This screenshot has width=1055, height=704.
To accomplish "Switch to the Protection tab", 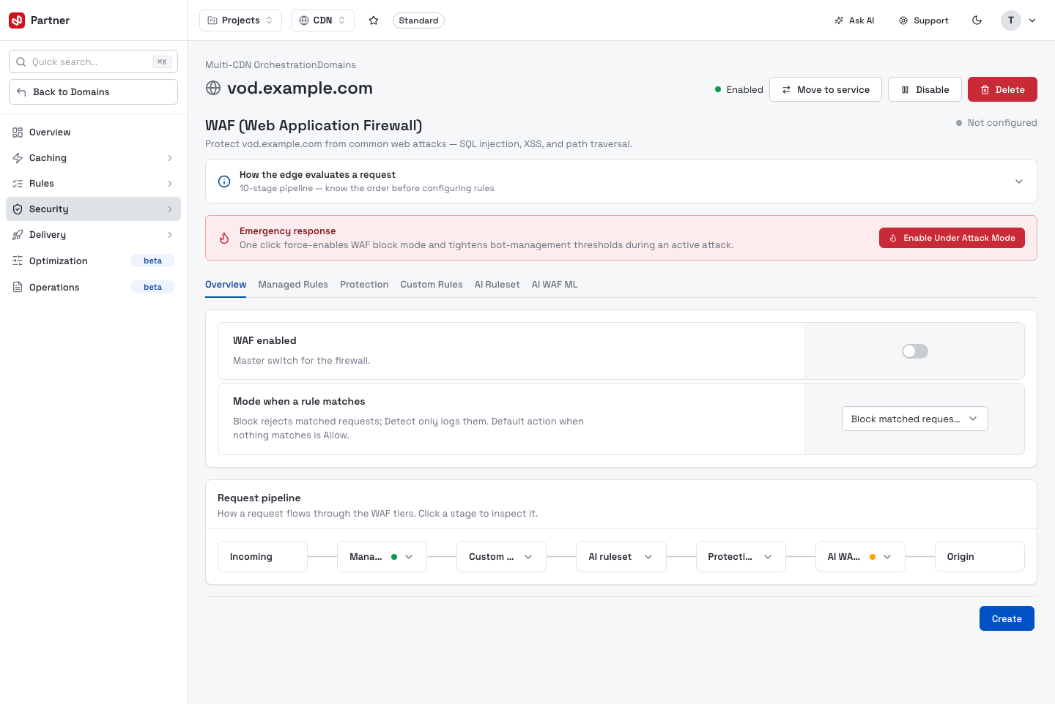I will click(364, 285).
